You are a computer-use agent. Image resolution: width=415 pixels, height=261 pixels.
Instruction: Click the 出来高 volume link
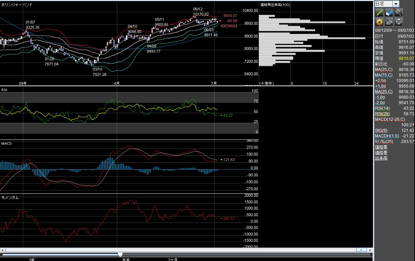pyautogui.click(x=381, y=158)
